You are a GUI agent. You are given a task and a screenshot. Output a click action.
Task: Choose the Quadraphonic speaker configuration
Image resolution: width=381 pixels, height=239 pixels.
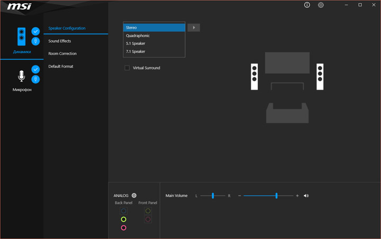[154, 36]
